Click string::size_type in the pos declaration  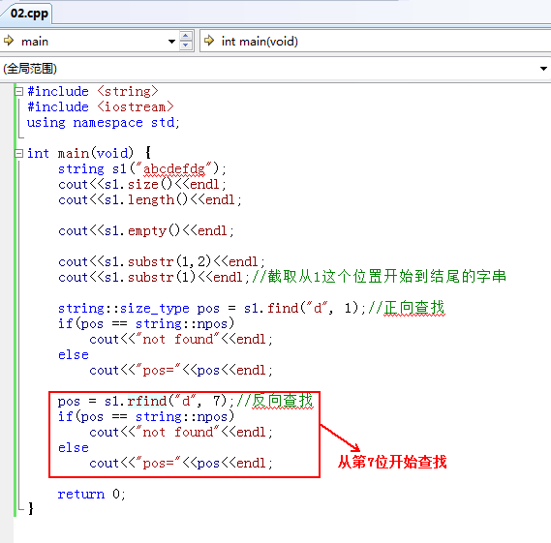[124, 309]
